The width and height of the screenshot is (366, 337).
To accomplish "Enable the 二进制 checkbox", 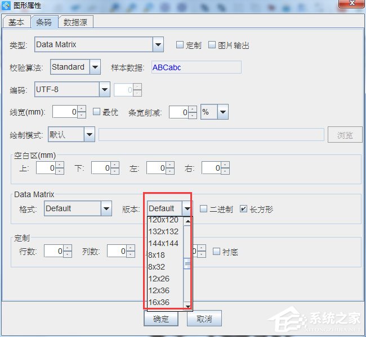I will coord(203,209).
